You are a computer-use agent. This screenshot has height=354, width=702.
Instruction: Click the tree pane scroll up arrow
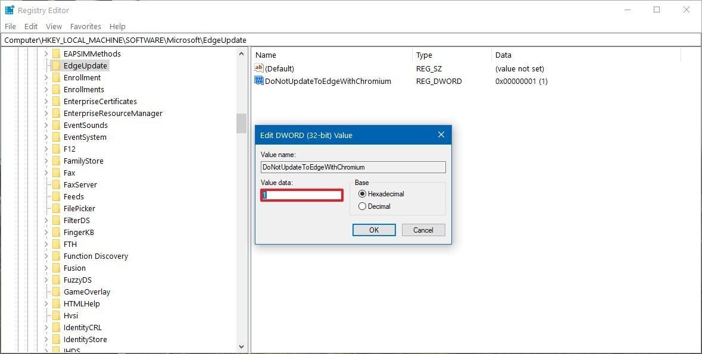pos(241,54)
